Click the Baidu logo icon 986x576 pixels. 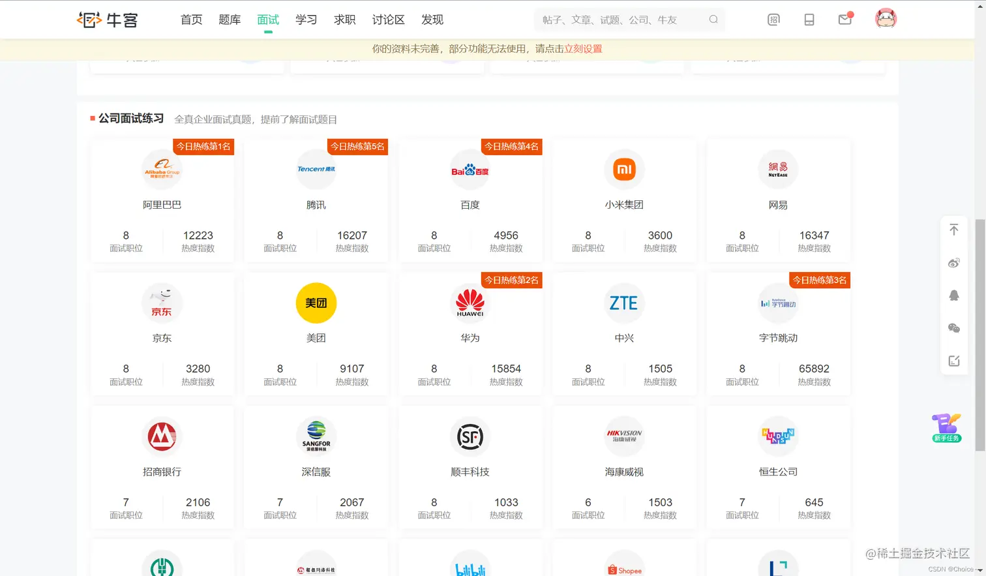(470, 169)
